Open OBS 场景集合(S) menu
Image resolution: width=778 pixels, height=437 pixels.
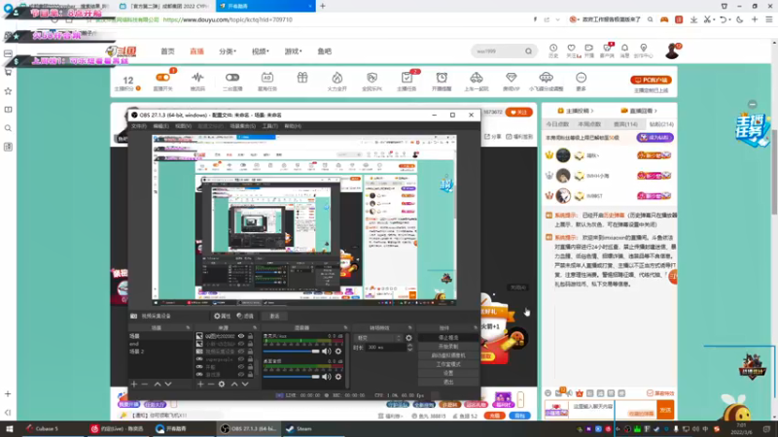click(242, 126)
